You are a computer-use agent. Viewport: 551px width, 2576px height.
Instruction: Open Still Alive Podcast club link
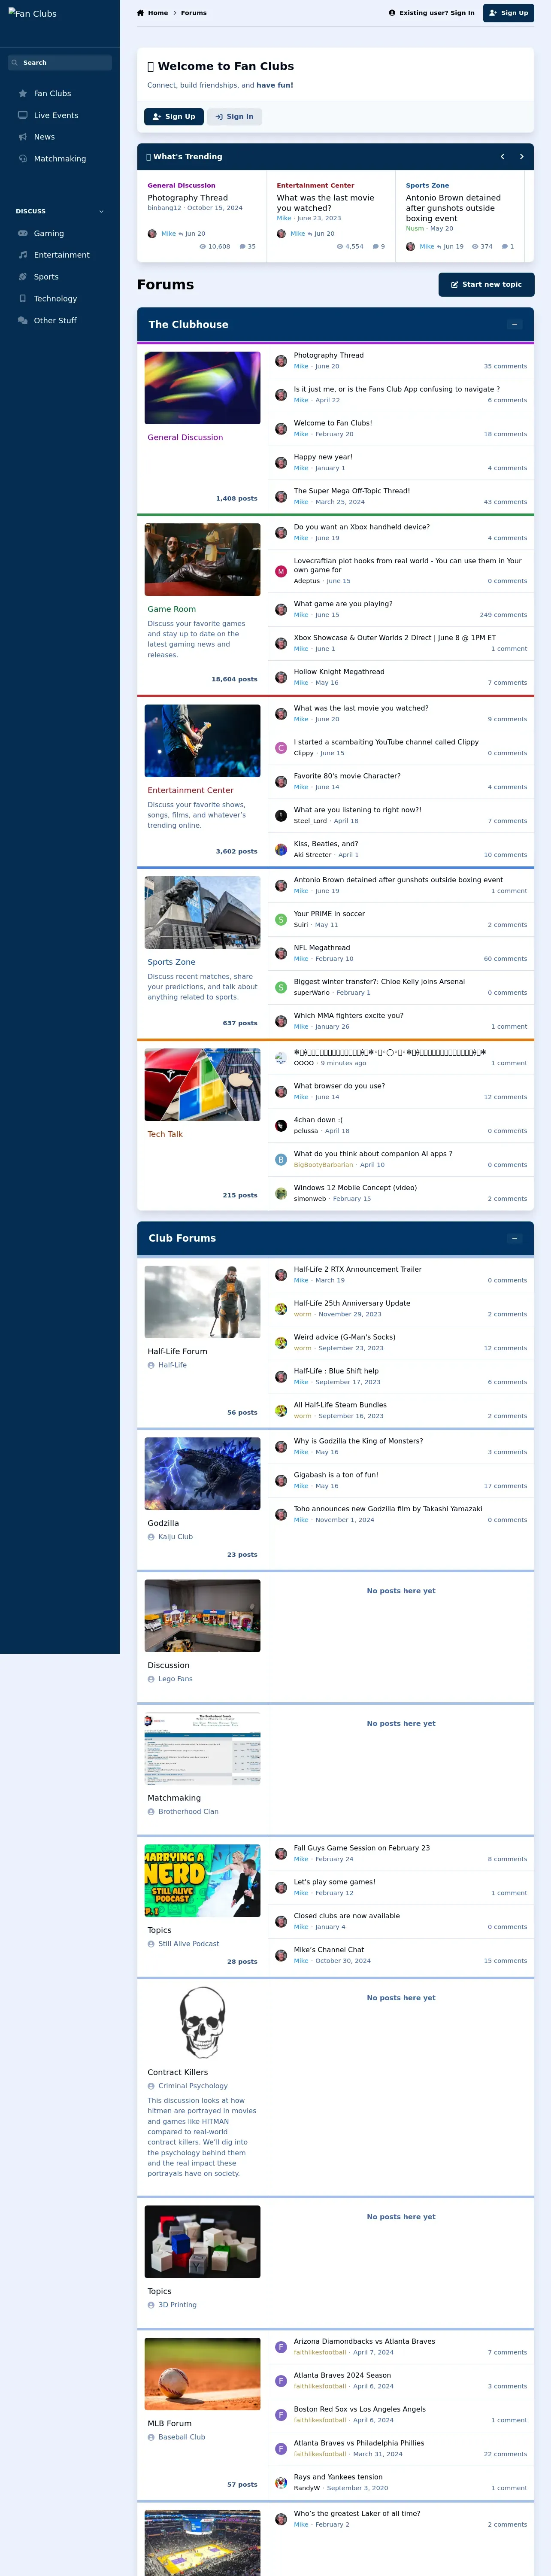188,1944
